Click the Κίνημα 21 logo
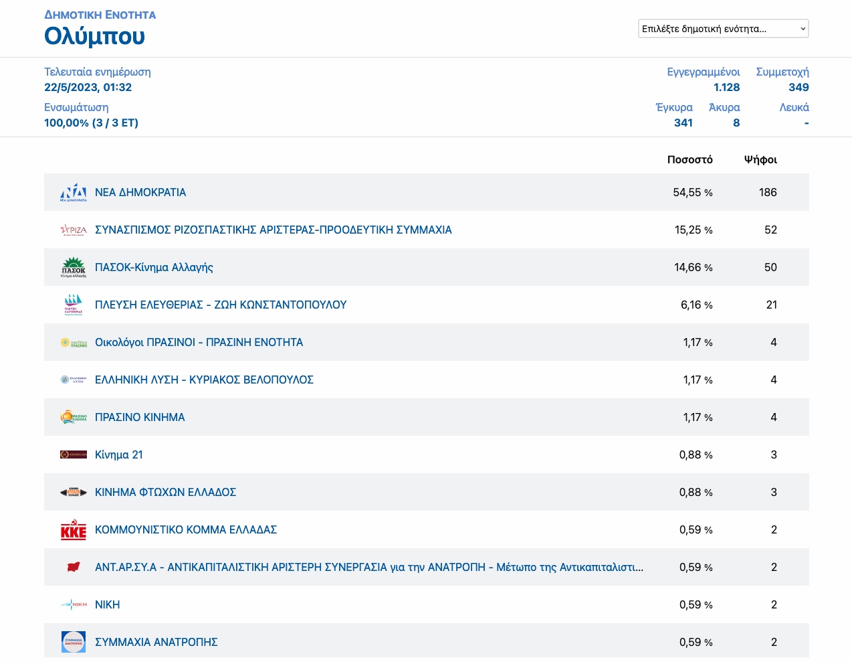 click(x=74, y=454)
